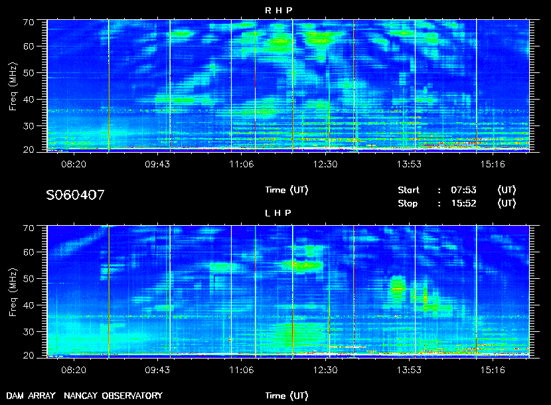Screen dimensions: 551x405
Task: Click the "50" frequency tick on RHP plot
Action: click(29, 73)
